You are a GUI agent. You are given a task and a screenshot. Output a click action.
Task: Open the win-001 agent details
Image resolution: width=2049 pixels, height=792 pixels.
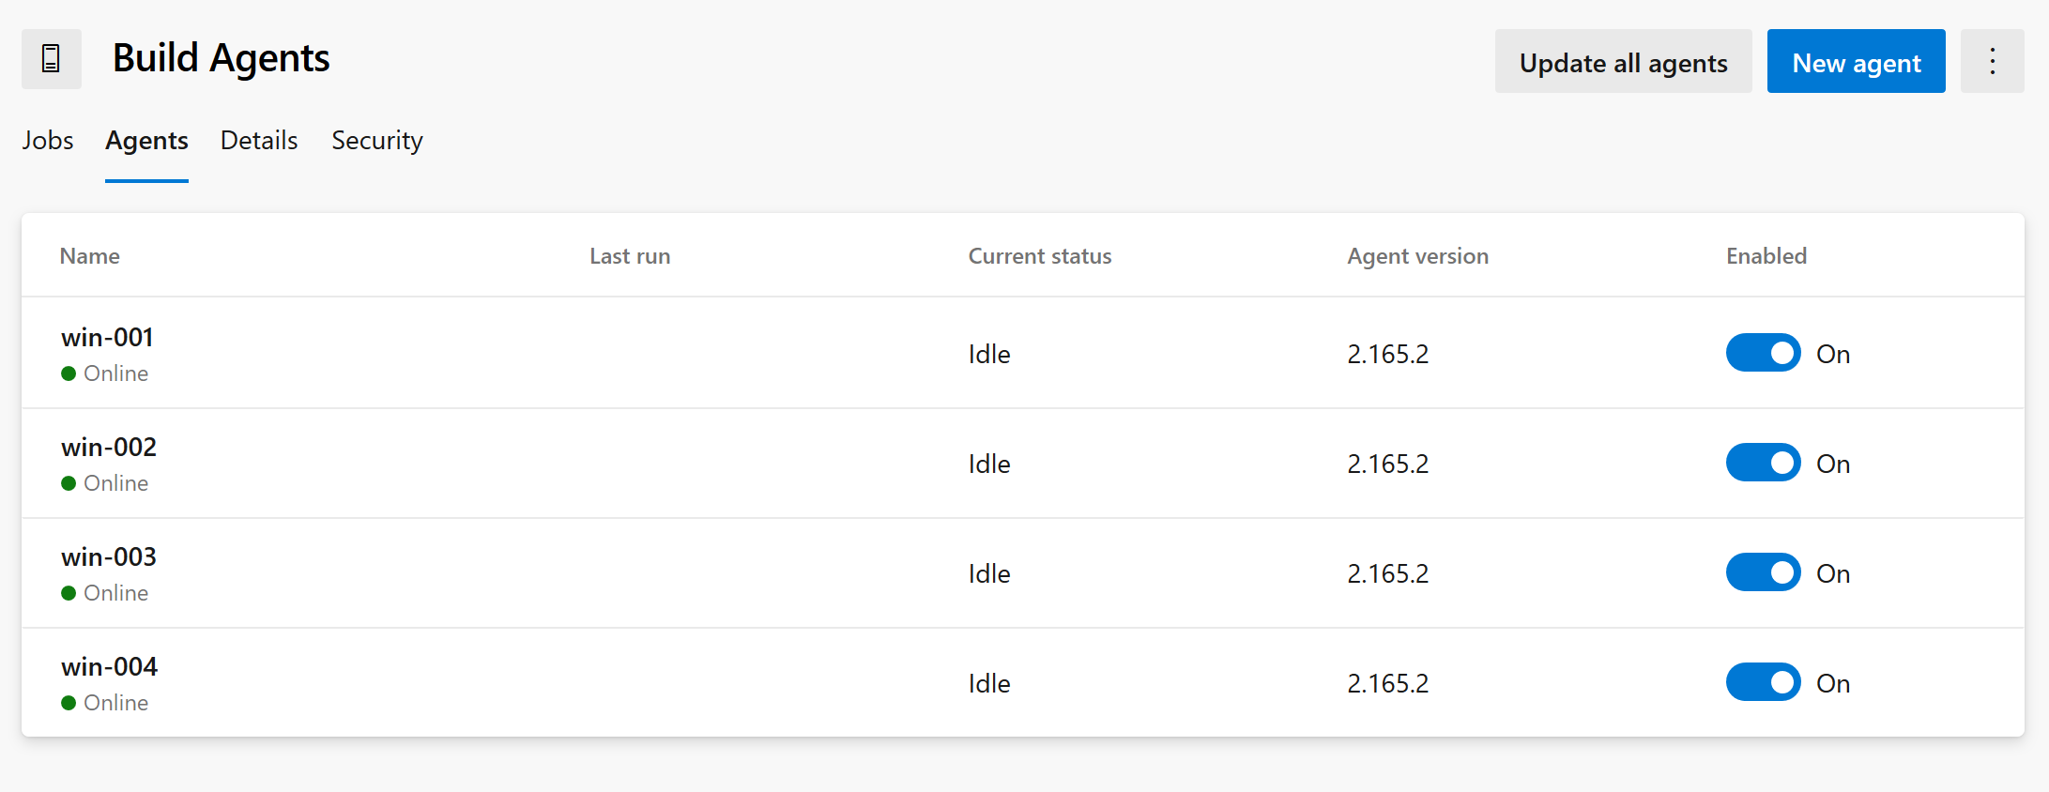pyautogui.click(x=107, y=337)
